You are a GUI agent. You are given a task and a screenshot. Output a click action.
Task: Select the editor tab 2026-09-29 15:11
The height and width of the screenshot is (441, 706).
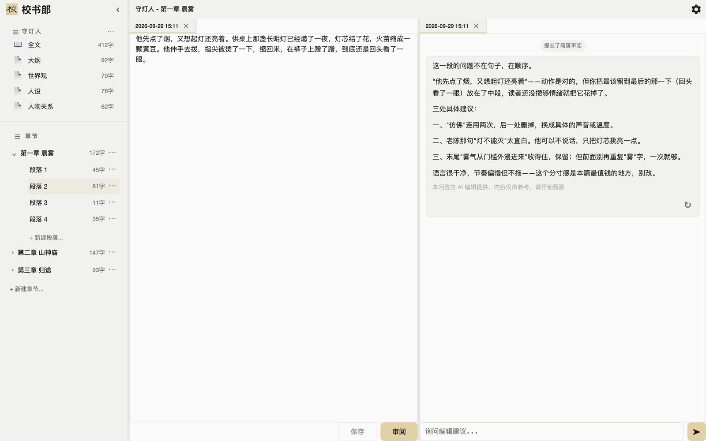(x=157, y=26)
